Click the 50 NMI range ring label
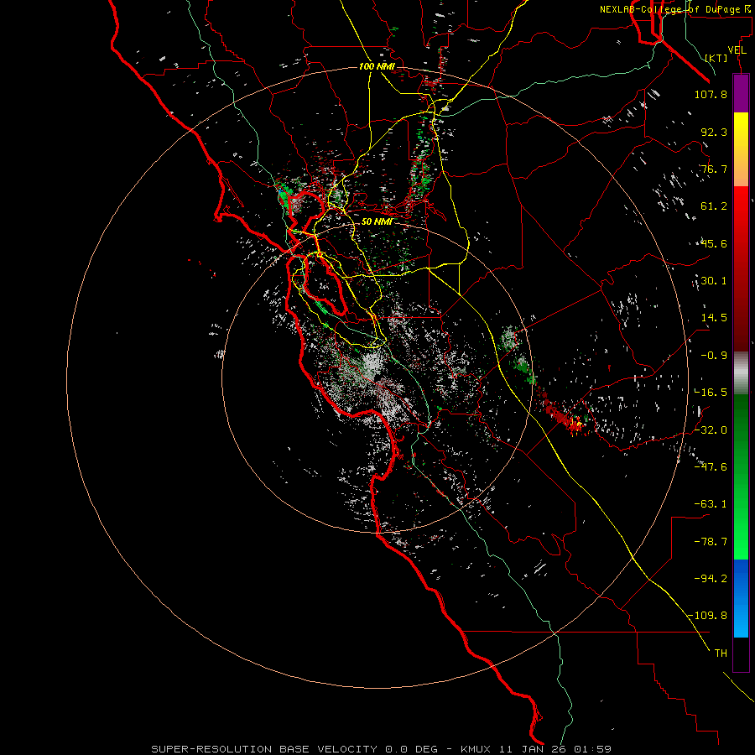Image resolution: width=755 pixels, height=755 pixels. click(377, 222)
